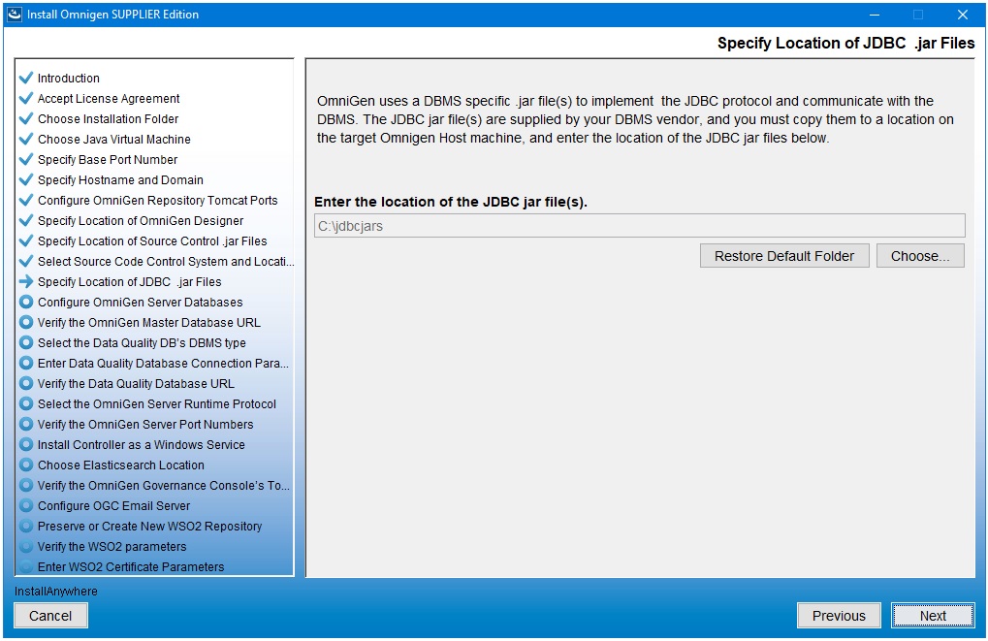Click the pending circle beside Select Data Quality DB's DBMS type
The height and width of the screenshot is (641, 988).
pyautogui.click(x=26, y=342)
